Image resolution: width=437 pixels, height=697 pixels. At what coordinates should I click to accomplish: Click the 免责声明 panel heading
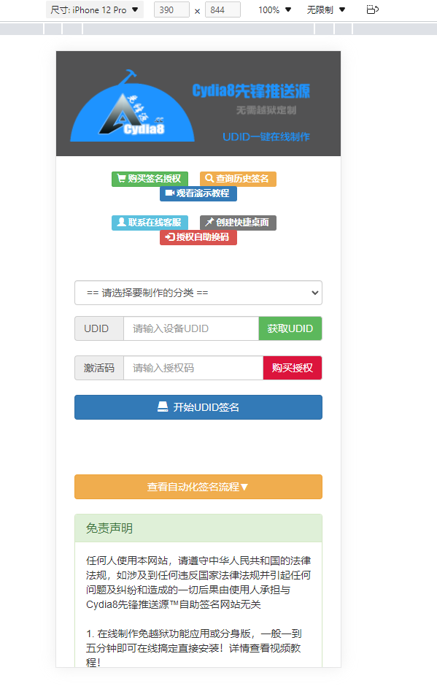click(x=198, y=528)
